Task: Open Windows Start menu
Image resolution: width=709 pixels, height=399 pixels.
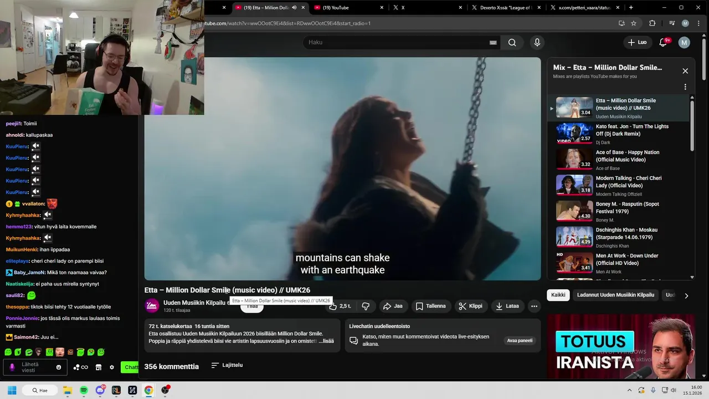Action: [x=12, y=390]
